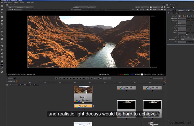The height and width of the screenshot is (126, 194).
Task: Open the (un)premult by none dropdown
Action: coord(187,39)
